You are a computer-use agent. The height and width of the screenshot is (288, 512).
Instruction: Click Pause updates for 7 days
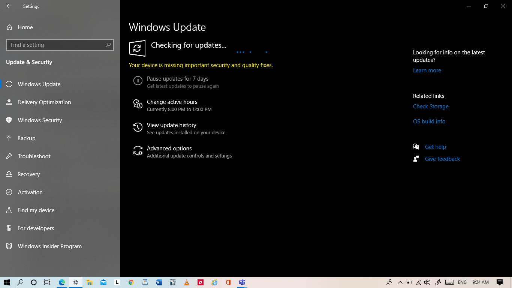tap(178, 79)
